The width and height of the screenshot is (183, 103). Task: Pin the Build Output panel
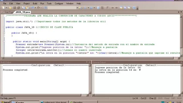87,62
